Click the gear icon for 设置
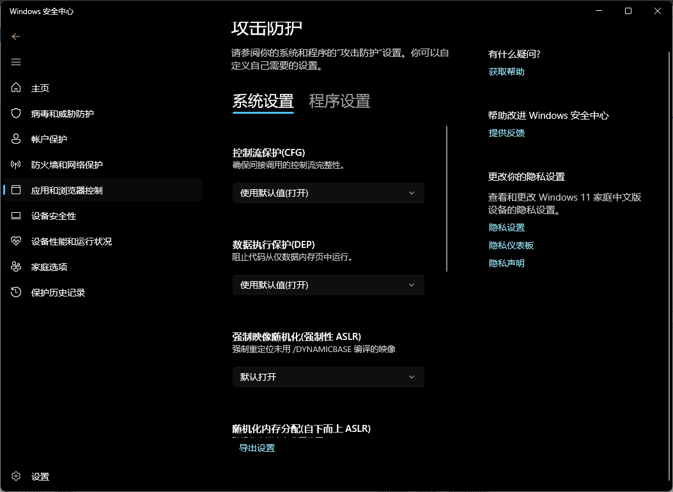673x492 pixels. click(x=16, y=476)
